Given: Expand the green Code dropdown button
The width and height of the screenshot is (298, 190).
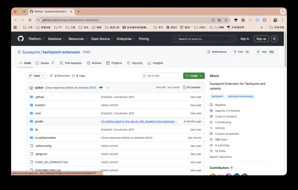Looking at the screenshot, I should tap(194, 76).
